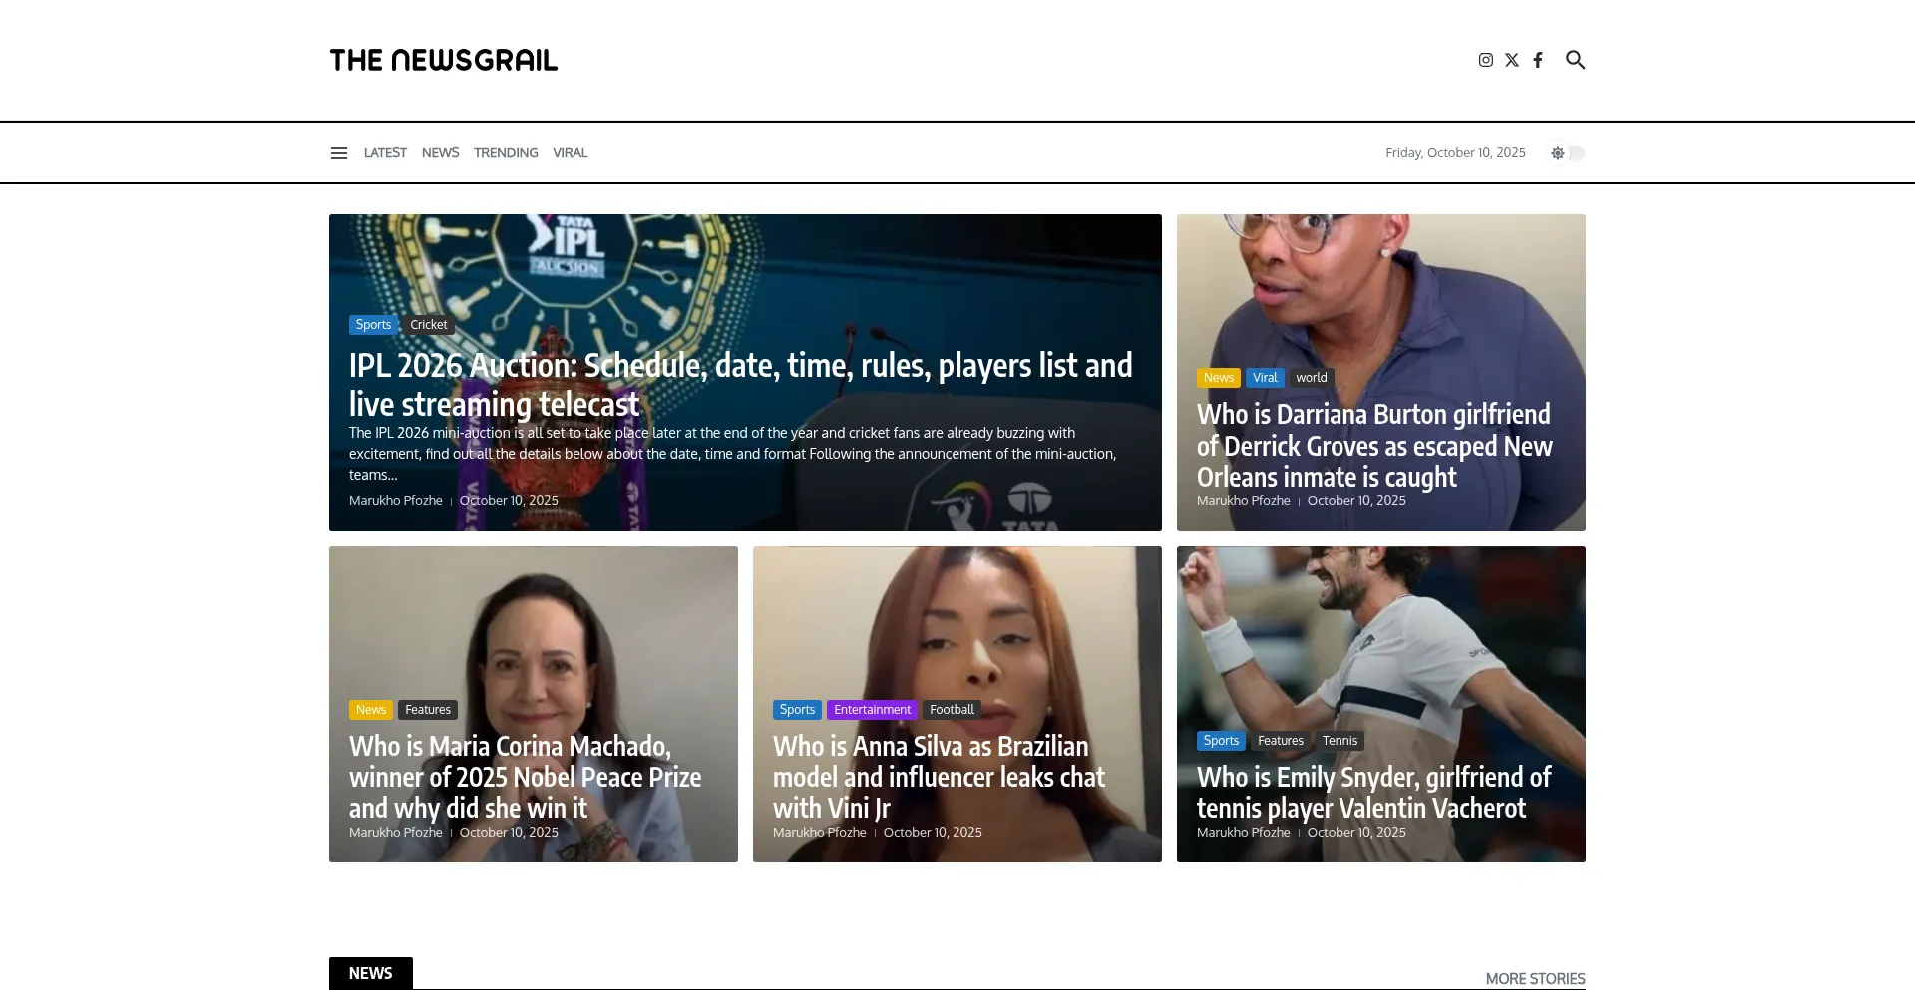Open the NEWS section heading tab

(371, 973)
